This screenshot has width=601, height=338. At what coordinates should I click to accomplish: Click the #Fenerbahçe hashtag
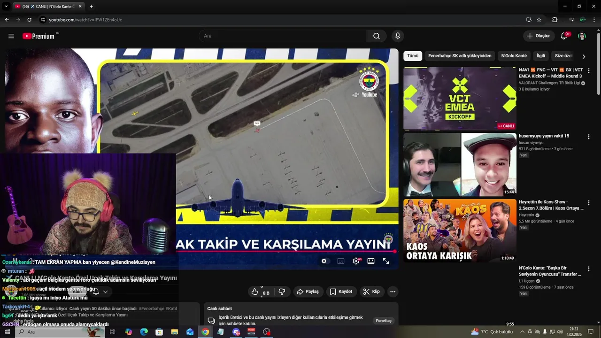pos(152,308)
